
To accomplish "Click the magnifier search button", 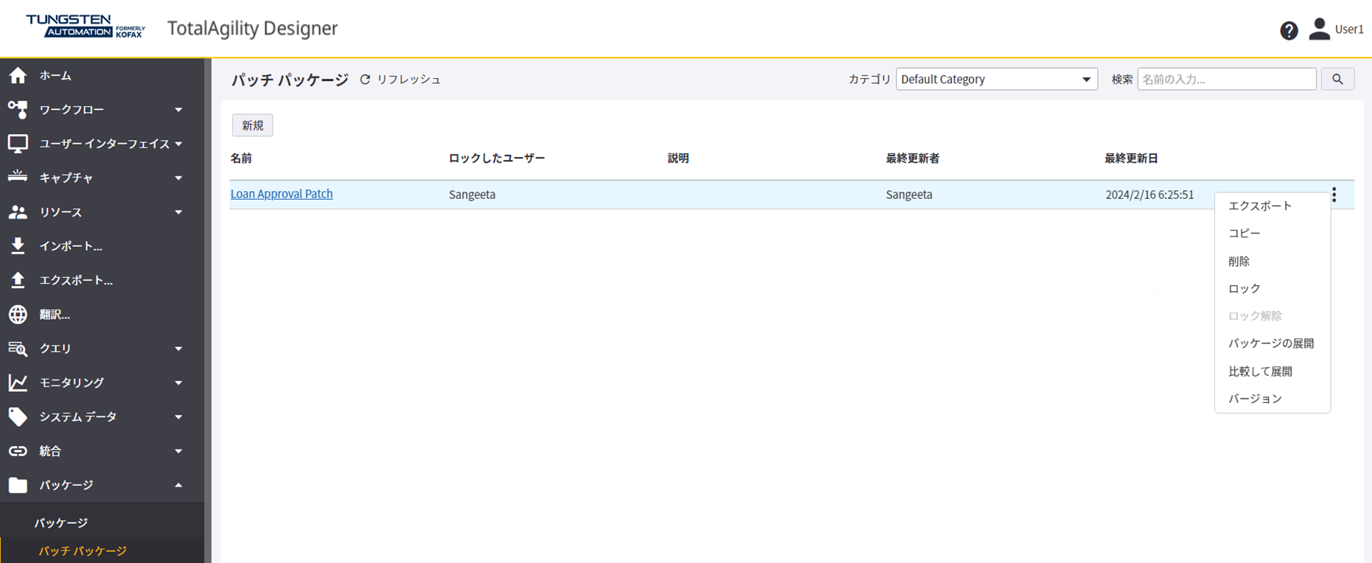I will (1337, 79).
